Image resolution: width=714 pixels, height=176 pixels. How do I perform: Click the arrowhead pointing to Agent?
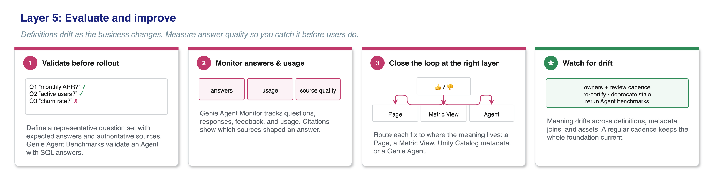(492, 102)
